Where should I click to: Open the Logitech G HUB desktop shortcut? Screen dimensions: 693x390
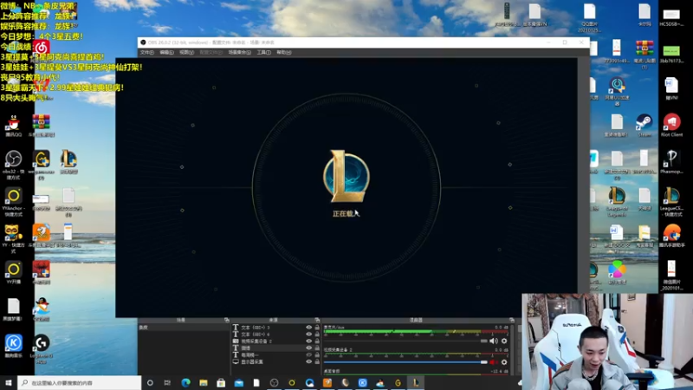tap(41, 349)
